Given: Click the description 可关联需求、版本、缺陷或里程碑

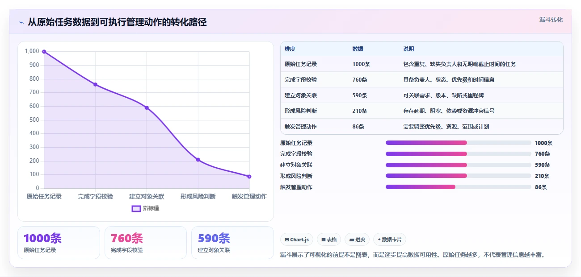Looking at the screenshot, I should (443, 95).
